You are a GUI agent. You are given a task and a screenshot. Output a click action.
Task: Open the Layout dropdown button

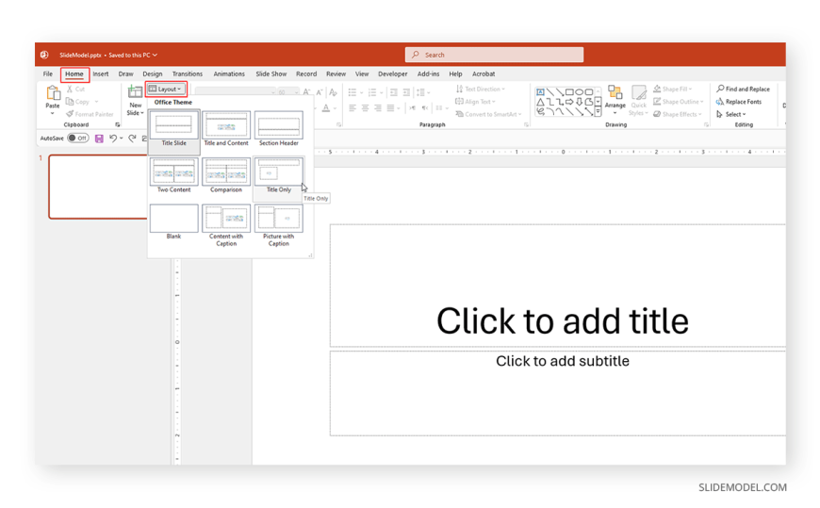coord(166,89)
